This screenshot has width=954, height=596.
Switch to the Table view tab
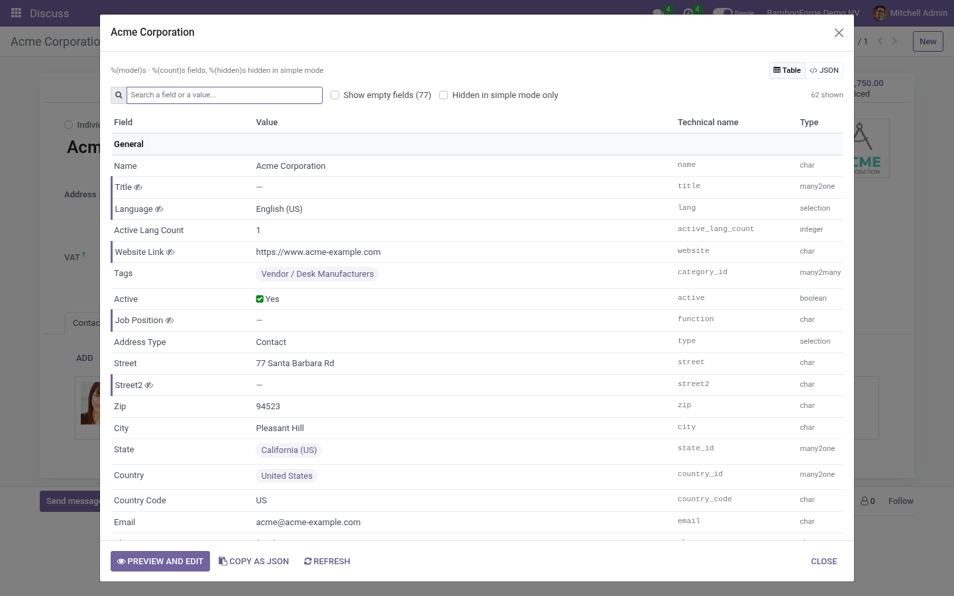pos(787,70)
